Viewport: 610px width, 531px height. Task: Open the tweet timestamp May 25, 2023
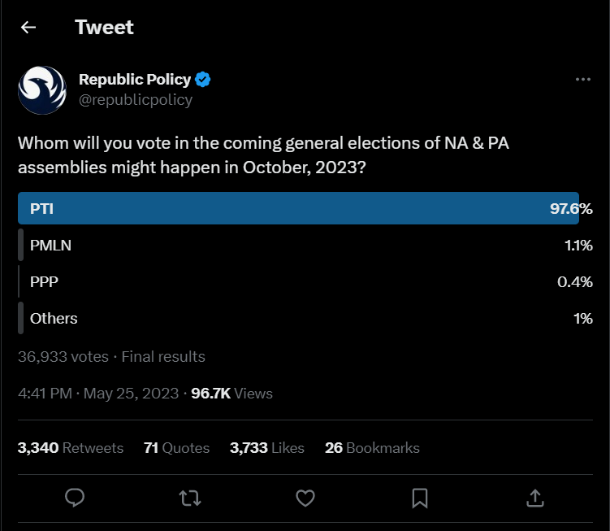click(x=98, y=394)
